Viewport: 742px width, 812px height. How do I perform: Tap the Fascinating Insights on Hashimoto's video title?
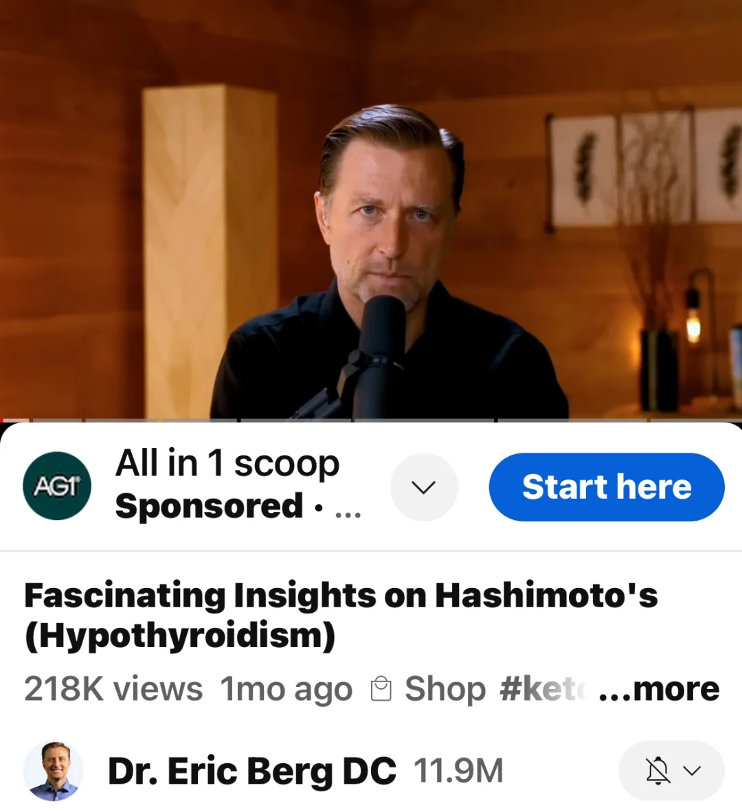(341, 616)
